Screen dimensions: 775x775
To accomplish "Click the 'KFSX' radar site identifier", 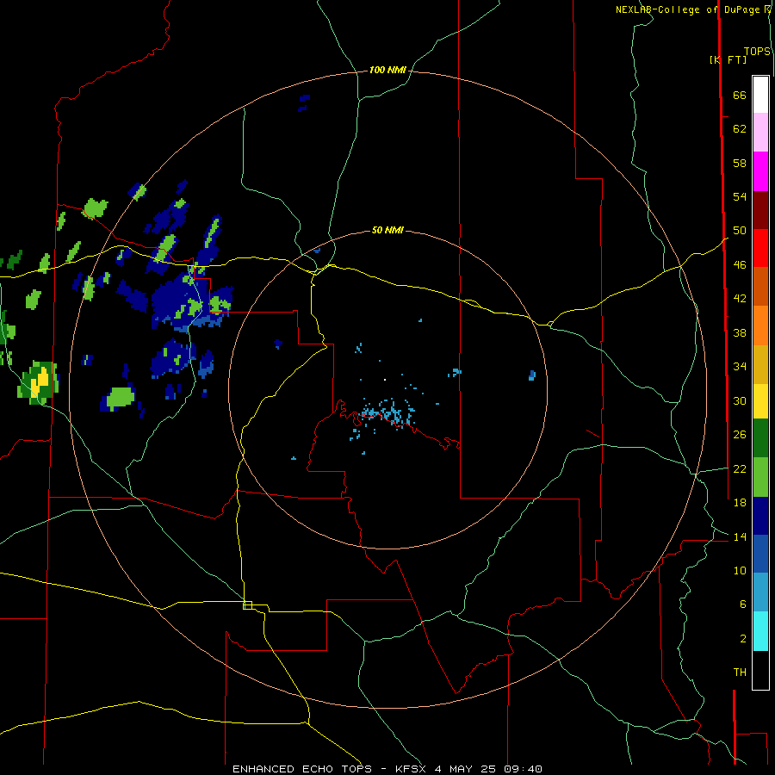I will [x=411, y=769].
